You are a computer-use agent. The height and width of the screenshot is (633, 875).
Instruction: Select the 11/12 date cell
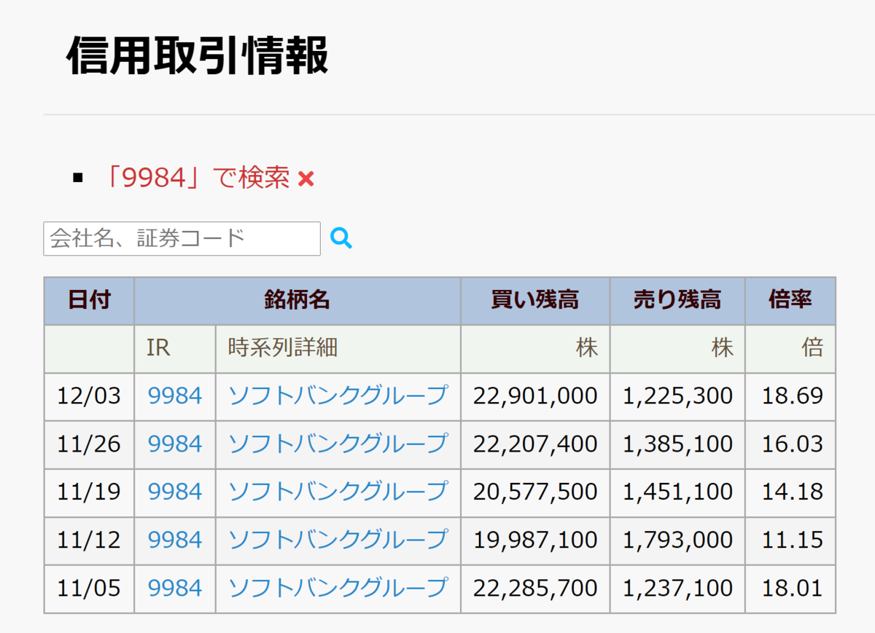click(89, 540)
